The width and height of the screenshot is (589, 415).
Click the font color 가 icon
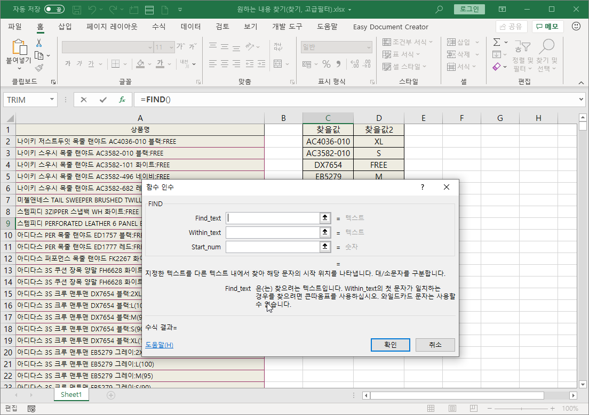coord(160,64)
